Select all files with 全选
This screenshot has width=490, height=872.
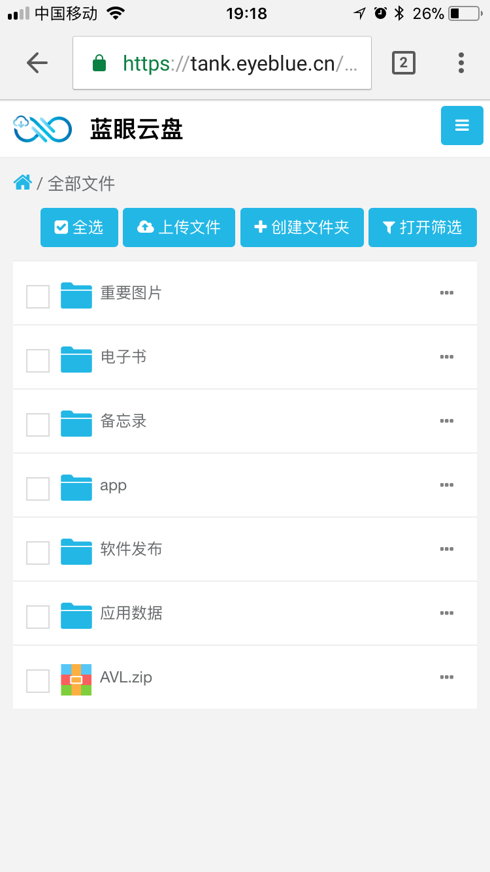click(x=79, y=227)
